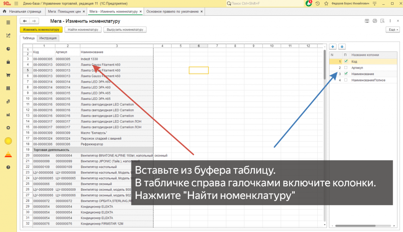Click the print icon

click(x=375, y=21)
